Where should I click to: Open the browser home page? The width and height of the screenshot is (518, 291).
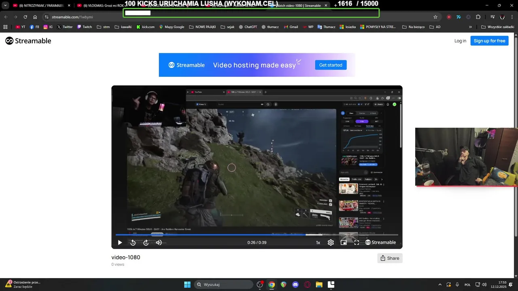35,17
